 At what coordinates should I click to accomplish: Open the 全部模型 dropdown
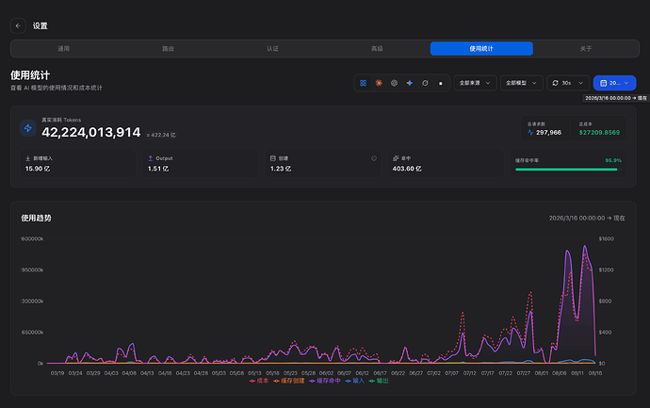pyautogui.click(x=522, y=83)
